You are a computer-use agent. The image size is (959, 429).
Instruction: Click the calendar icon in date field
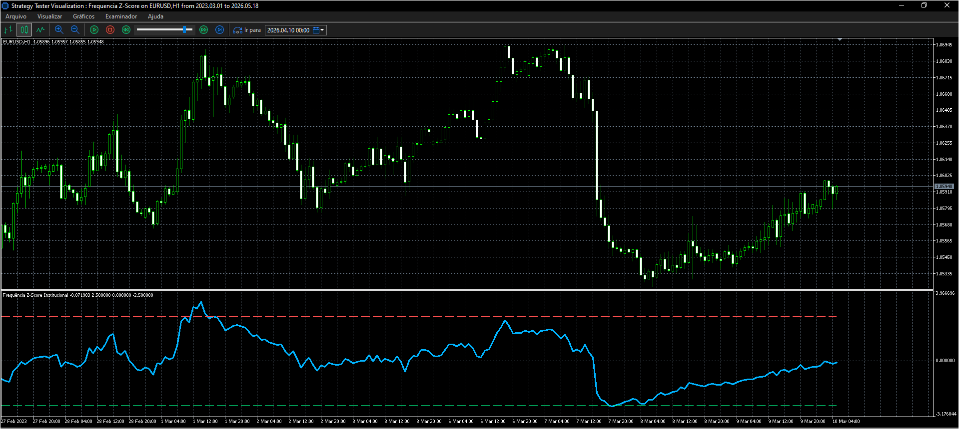point(316,30)
